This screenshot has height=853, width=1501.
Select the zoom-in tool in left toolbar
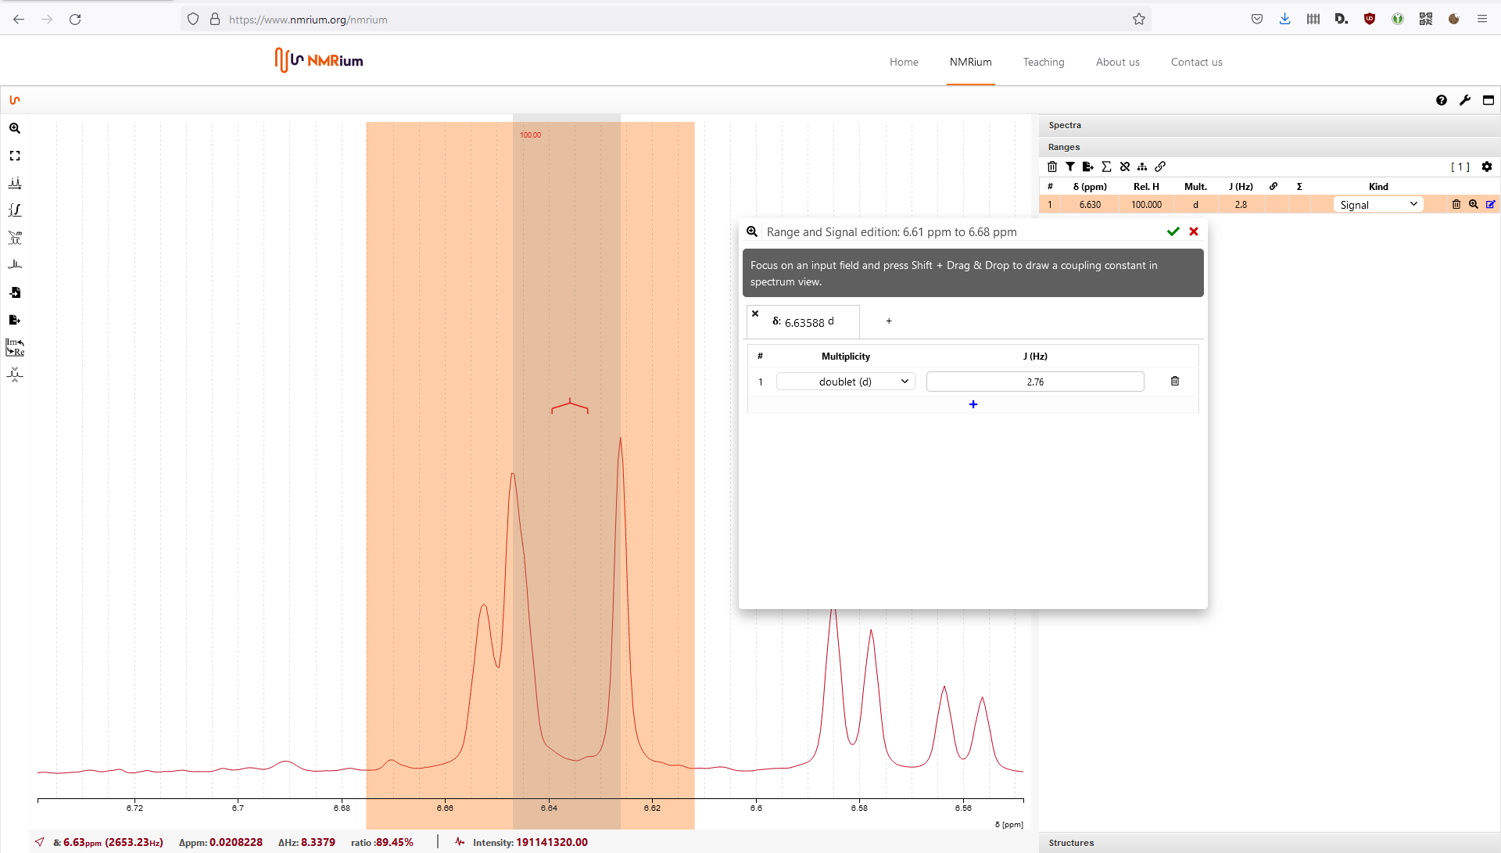pos(15,128)
